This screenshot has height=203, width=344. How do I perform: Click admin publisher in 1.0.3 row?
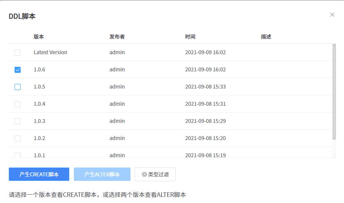[x=117, y=121]
